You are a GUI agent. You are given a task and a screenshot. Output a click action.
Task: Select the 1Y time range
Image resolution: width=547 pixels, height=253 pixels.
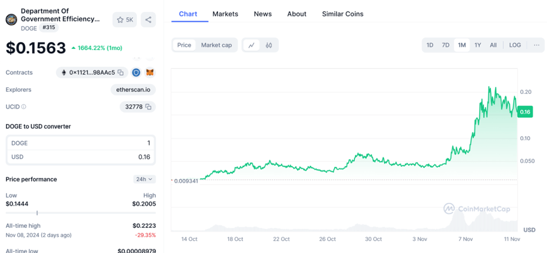(x=477, y=45)
